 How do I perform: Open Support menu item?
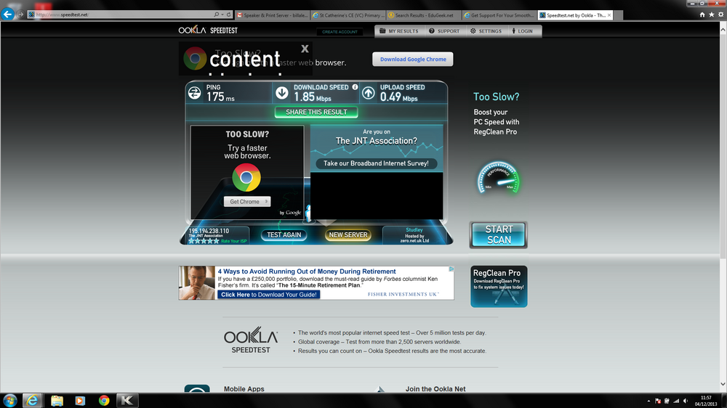[444, 31]
